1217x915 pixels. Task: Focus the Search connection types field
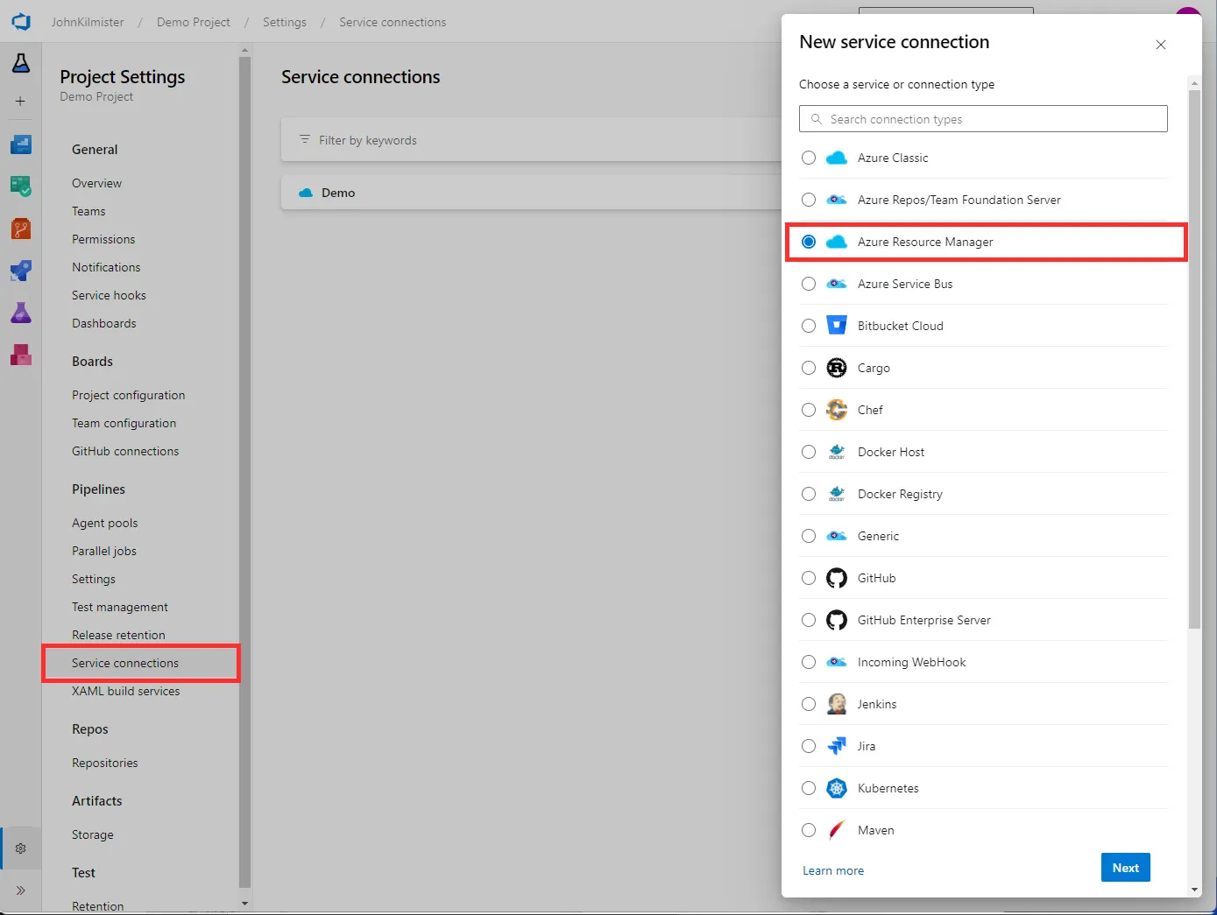pyautogui.click(x=983, y=119)
